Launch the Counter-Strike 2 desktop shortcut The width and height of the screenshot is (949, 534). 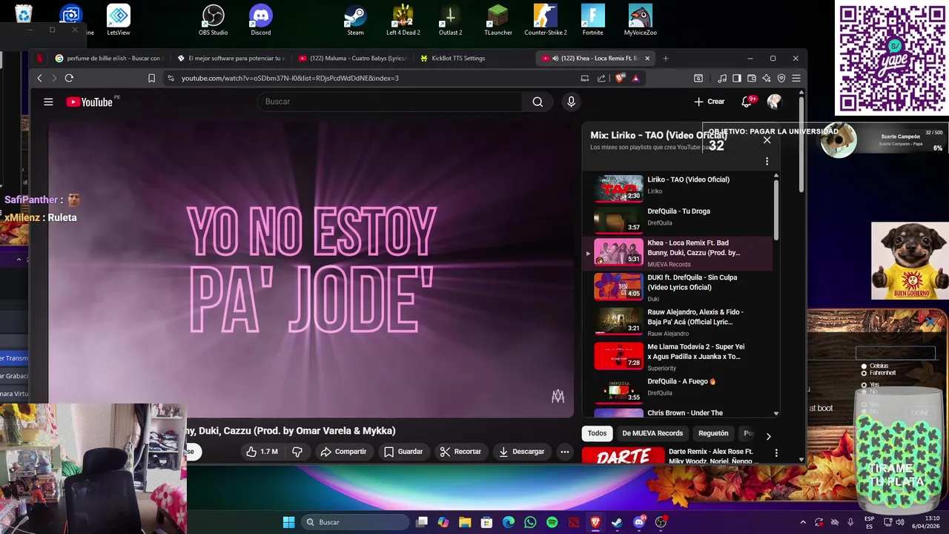[545, 20]
